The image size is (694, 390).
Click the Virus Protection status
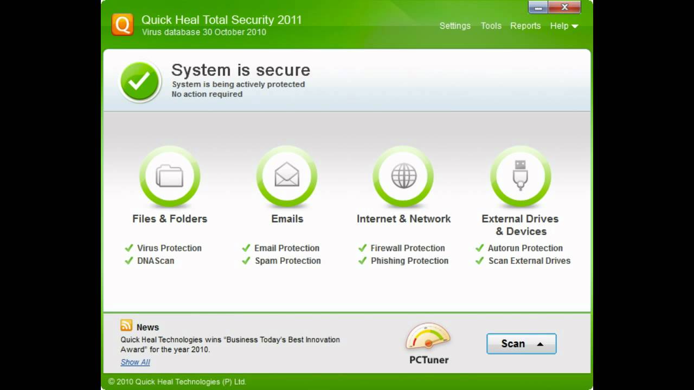(163, 248)
